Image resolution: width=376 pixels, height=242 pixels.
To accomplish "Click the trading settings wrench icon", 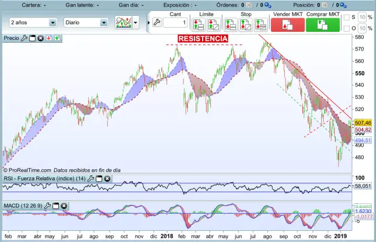I will pos(156,22).
